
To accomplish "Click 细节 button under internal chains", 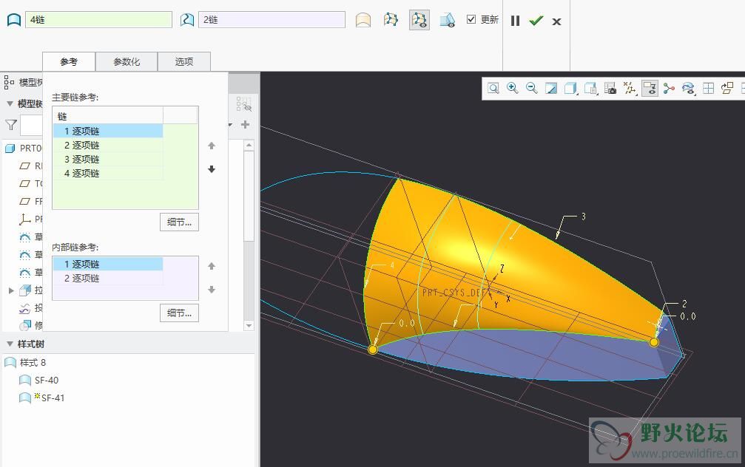I will tap(179, 313).
